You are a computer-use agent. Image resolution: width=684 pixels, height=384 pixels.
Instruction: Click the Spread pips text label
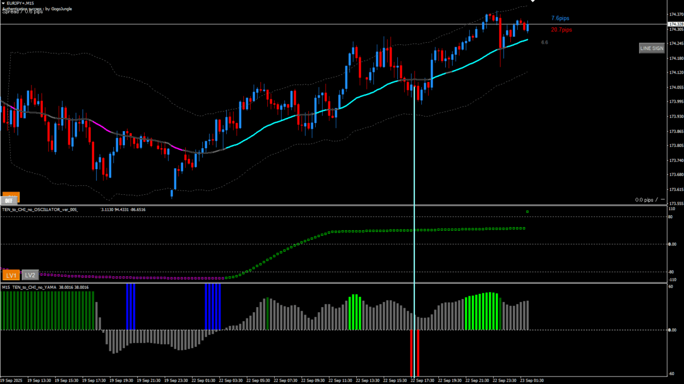click(x=23, y=12)
